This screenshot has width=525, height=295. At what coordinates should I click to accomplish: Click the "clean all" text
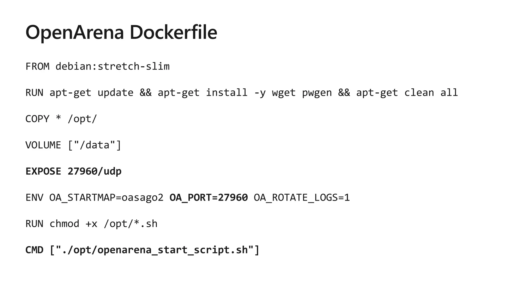pyautogui.click(x=431, y=93)
